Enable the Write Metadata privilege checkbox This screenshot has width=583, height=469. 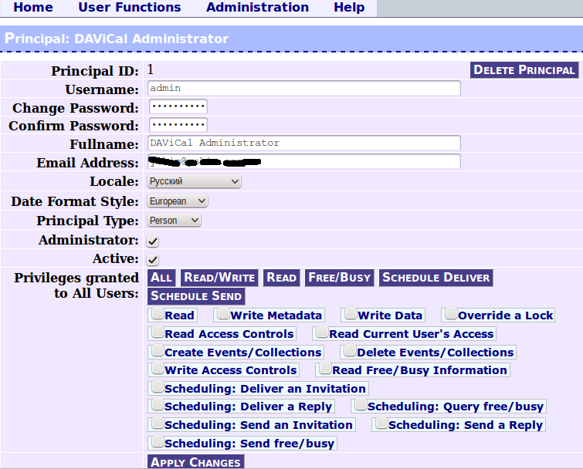[223, 314]
